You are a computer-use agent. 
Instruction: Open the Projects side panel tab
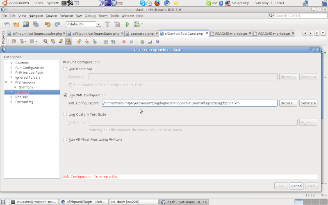3,38
